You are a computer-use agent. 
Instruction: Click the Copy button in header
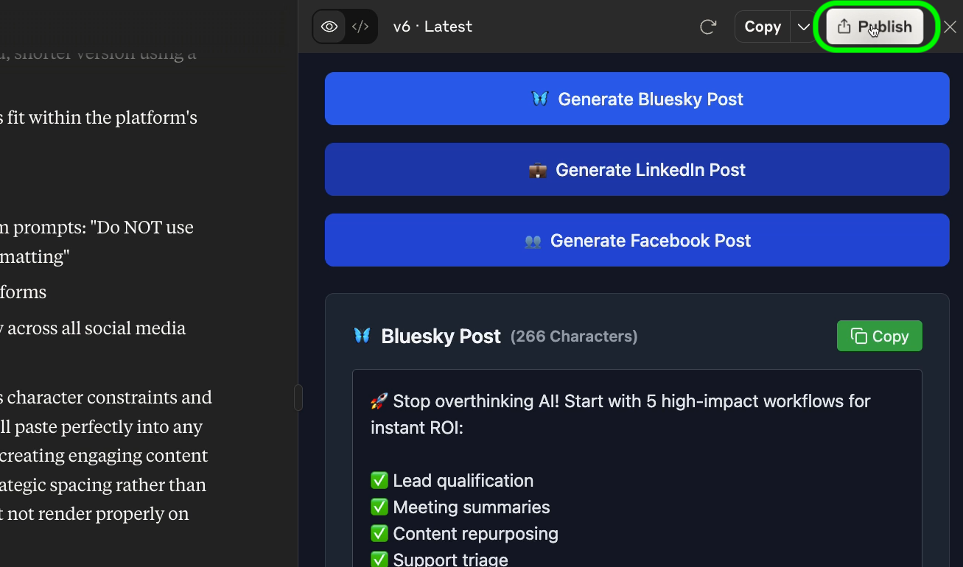[x=763, y=27]
